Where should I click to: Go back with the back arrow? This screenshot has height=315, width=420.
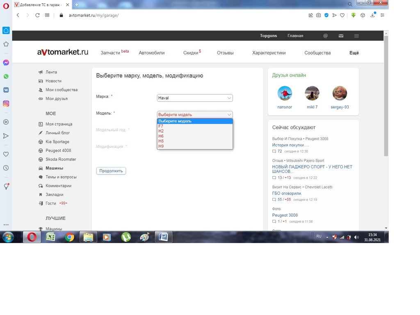(x=18, y=15)
